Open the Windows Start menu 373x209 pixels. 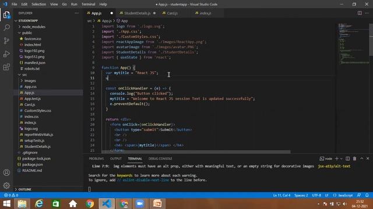tap(6, 204)
